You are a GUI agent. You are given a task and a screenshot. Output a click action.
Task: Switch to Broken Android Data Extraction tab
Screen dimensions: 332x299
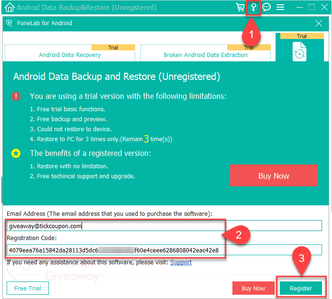[205, 53]
